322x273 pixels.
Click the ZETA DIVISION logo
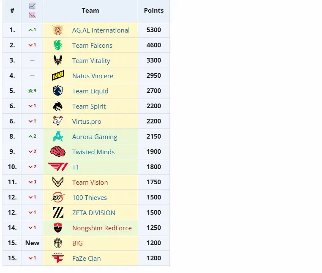[58, 213]
